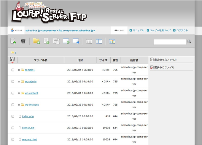Tick the sample1 row checkbox
This screenshot has height=145, width=202.
pos(13,70)
